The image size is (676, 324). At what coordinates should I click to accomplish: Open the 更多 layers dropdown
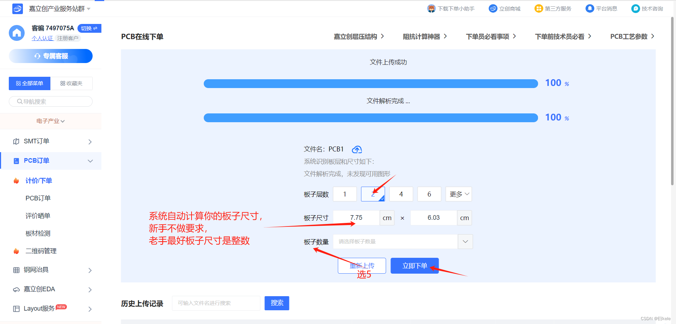459,194
